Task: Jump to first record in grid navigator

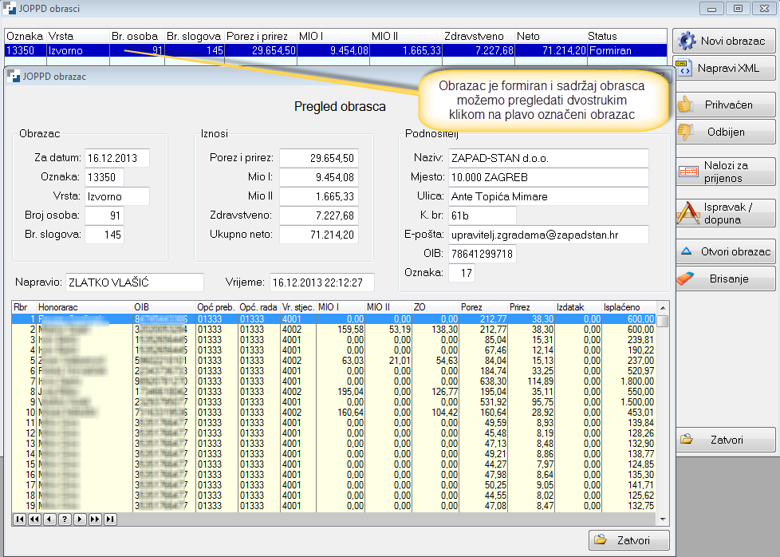Action: pyautogui.click(x=20, y=519)
